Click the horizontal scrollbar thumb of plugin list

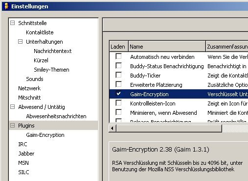[169, 129]
